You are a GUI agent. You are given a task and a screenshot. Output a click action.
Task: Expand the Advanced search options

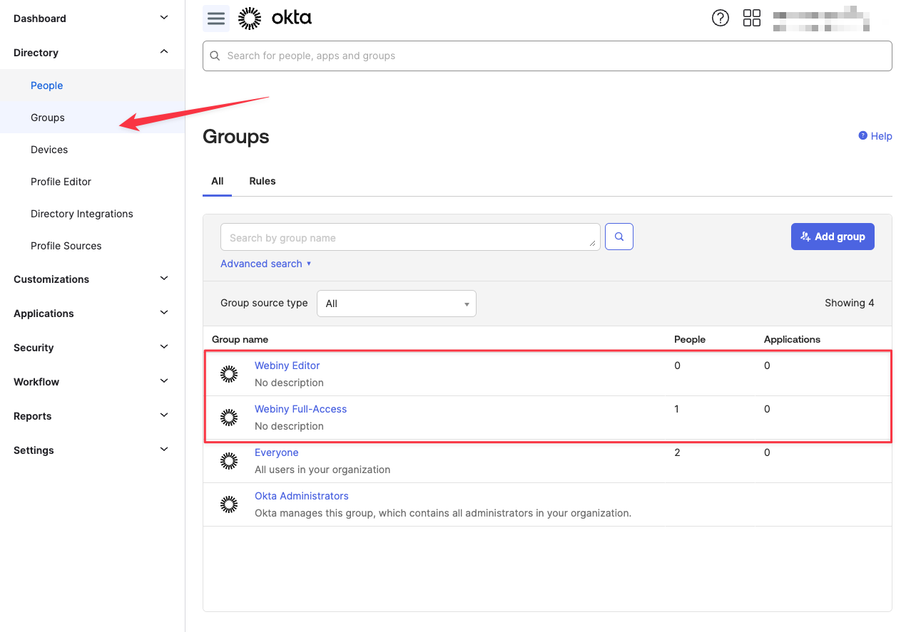pyautogui.click(x=265, y=264)
